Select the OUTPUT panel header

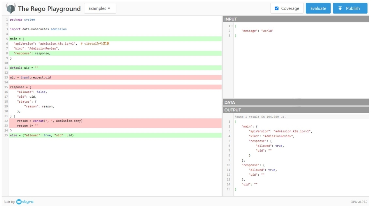(296, 110)
